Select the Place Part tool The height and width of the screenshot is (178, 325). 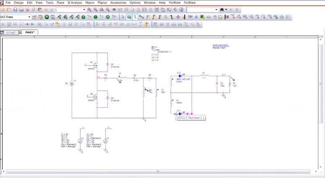129,17
